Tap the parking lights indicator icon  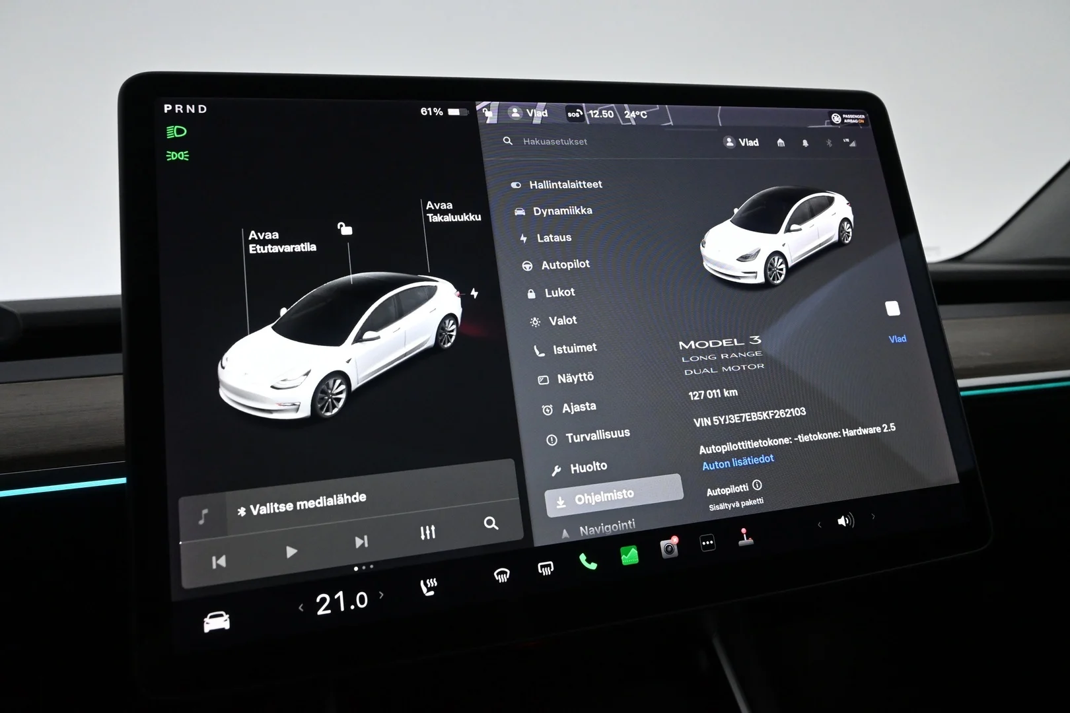[x=177, y=156]
